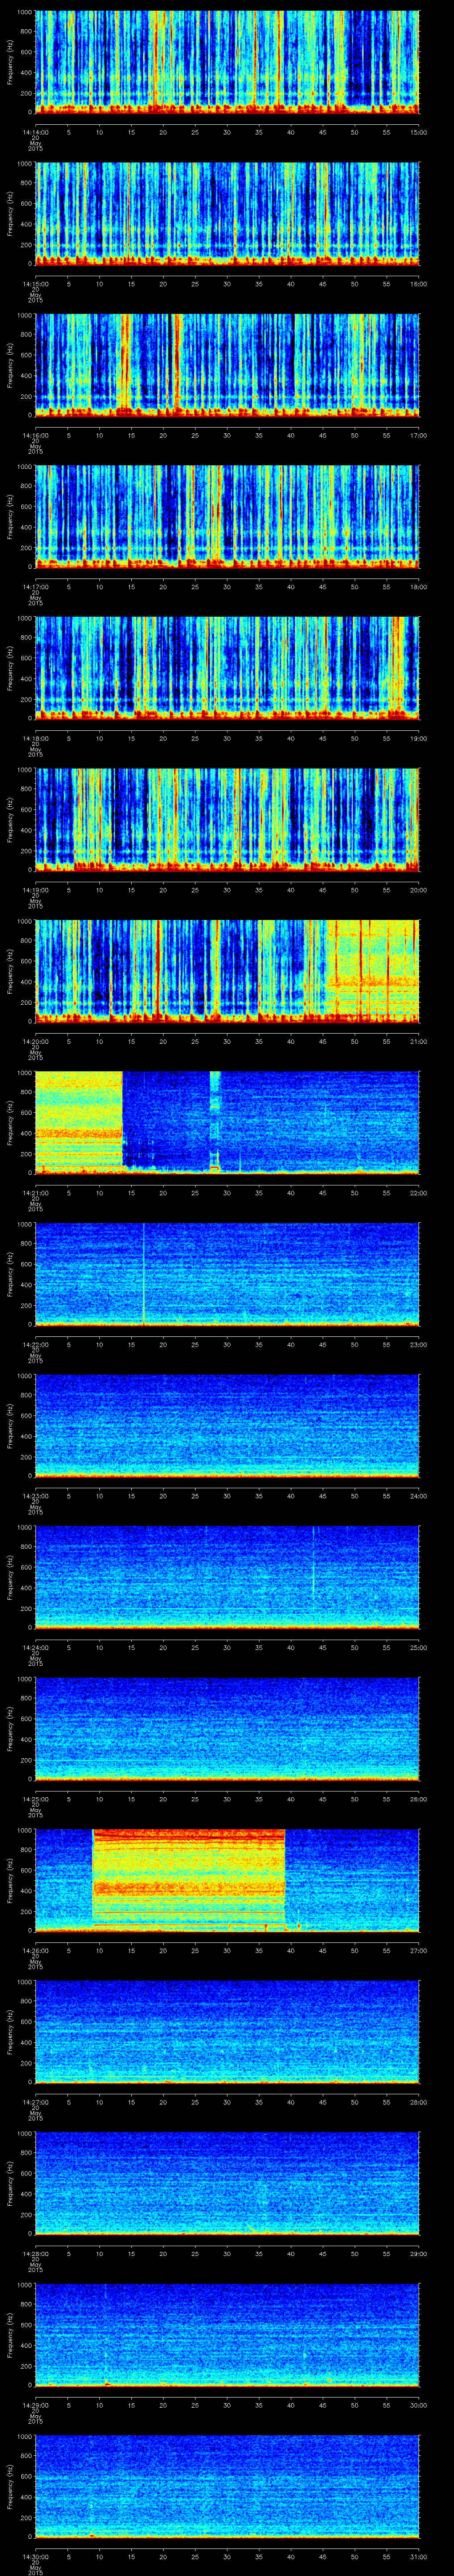The height and width of the screenshot is (2576, 454).
Task: Click the thin vertical line in the 14:22:00 panel
Action: [x=144, y=1274]
